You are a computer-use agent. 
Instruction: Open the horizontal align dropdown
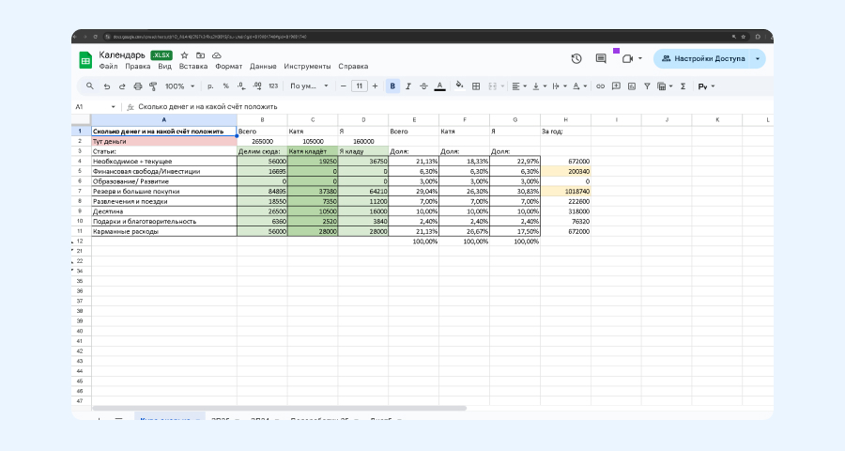tap(519, 86)
